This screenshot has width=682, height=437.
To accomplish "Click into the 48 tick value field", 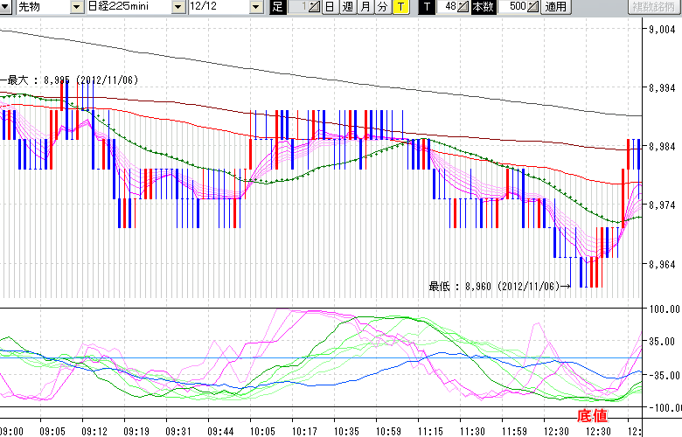I will click(447, 7).
